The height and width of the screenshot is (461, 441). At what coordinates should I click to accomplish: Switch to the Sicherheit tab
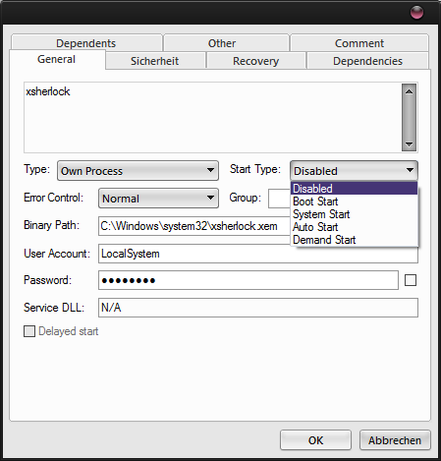pyautogui.click(x=155, y=61)
